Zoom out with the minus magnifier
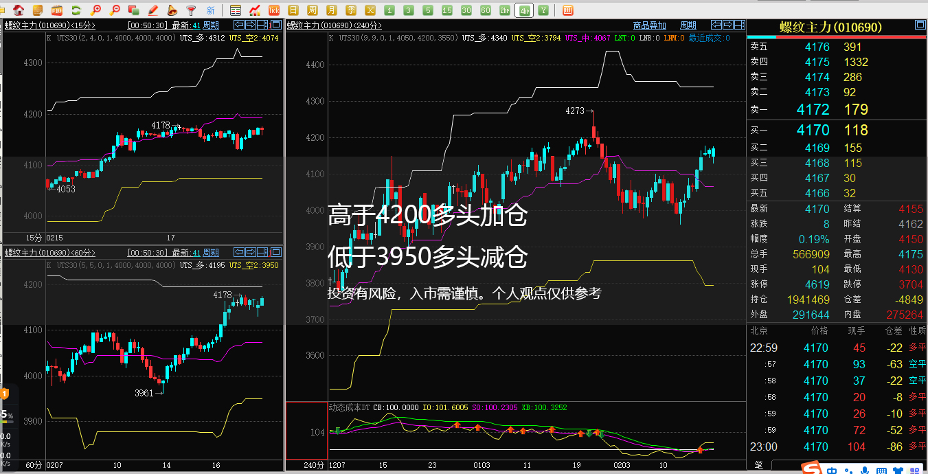This screenshot has height=474, width=928. (x=115, y=10)
